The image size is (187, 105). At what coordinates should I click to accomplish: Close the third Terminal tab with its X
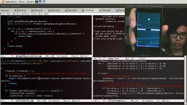[49, 10]
